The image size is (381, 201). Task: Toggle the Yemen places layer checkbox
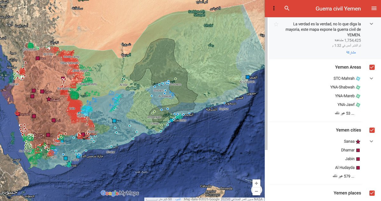[x=372, y=193]
